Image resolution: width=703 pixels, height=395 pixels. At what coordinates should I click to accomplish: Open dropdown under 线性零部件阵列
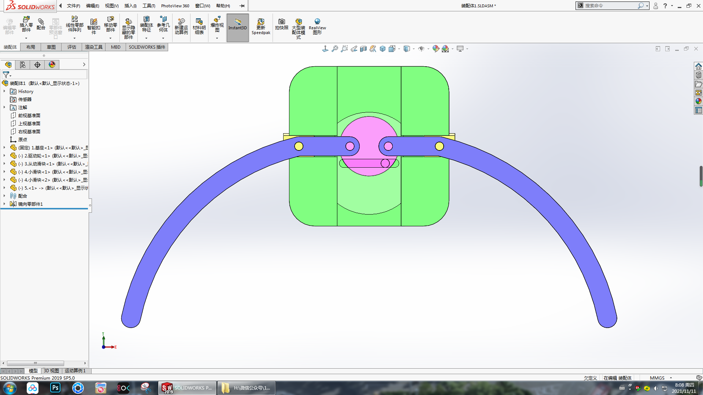coord(74,38)
